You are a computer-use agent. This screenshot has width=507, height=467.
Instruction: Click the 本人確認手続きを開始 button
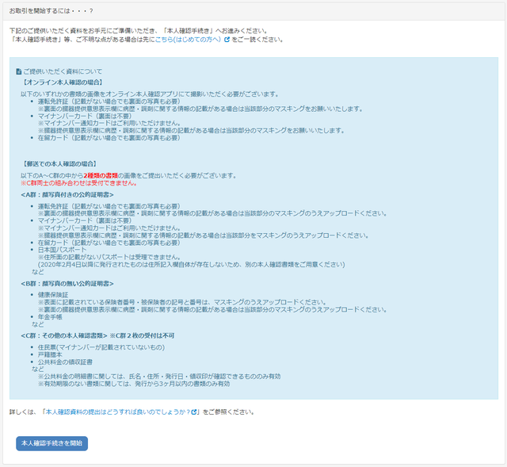pyautogui.click(x=51, y=443)
